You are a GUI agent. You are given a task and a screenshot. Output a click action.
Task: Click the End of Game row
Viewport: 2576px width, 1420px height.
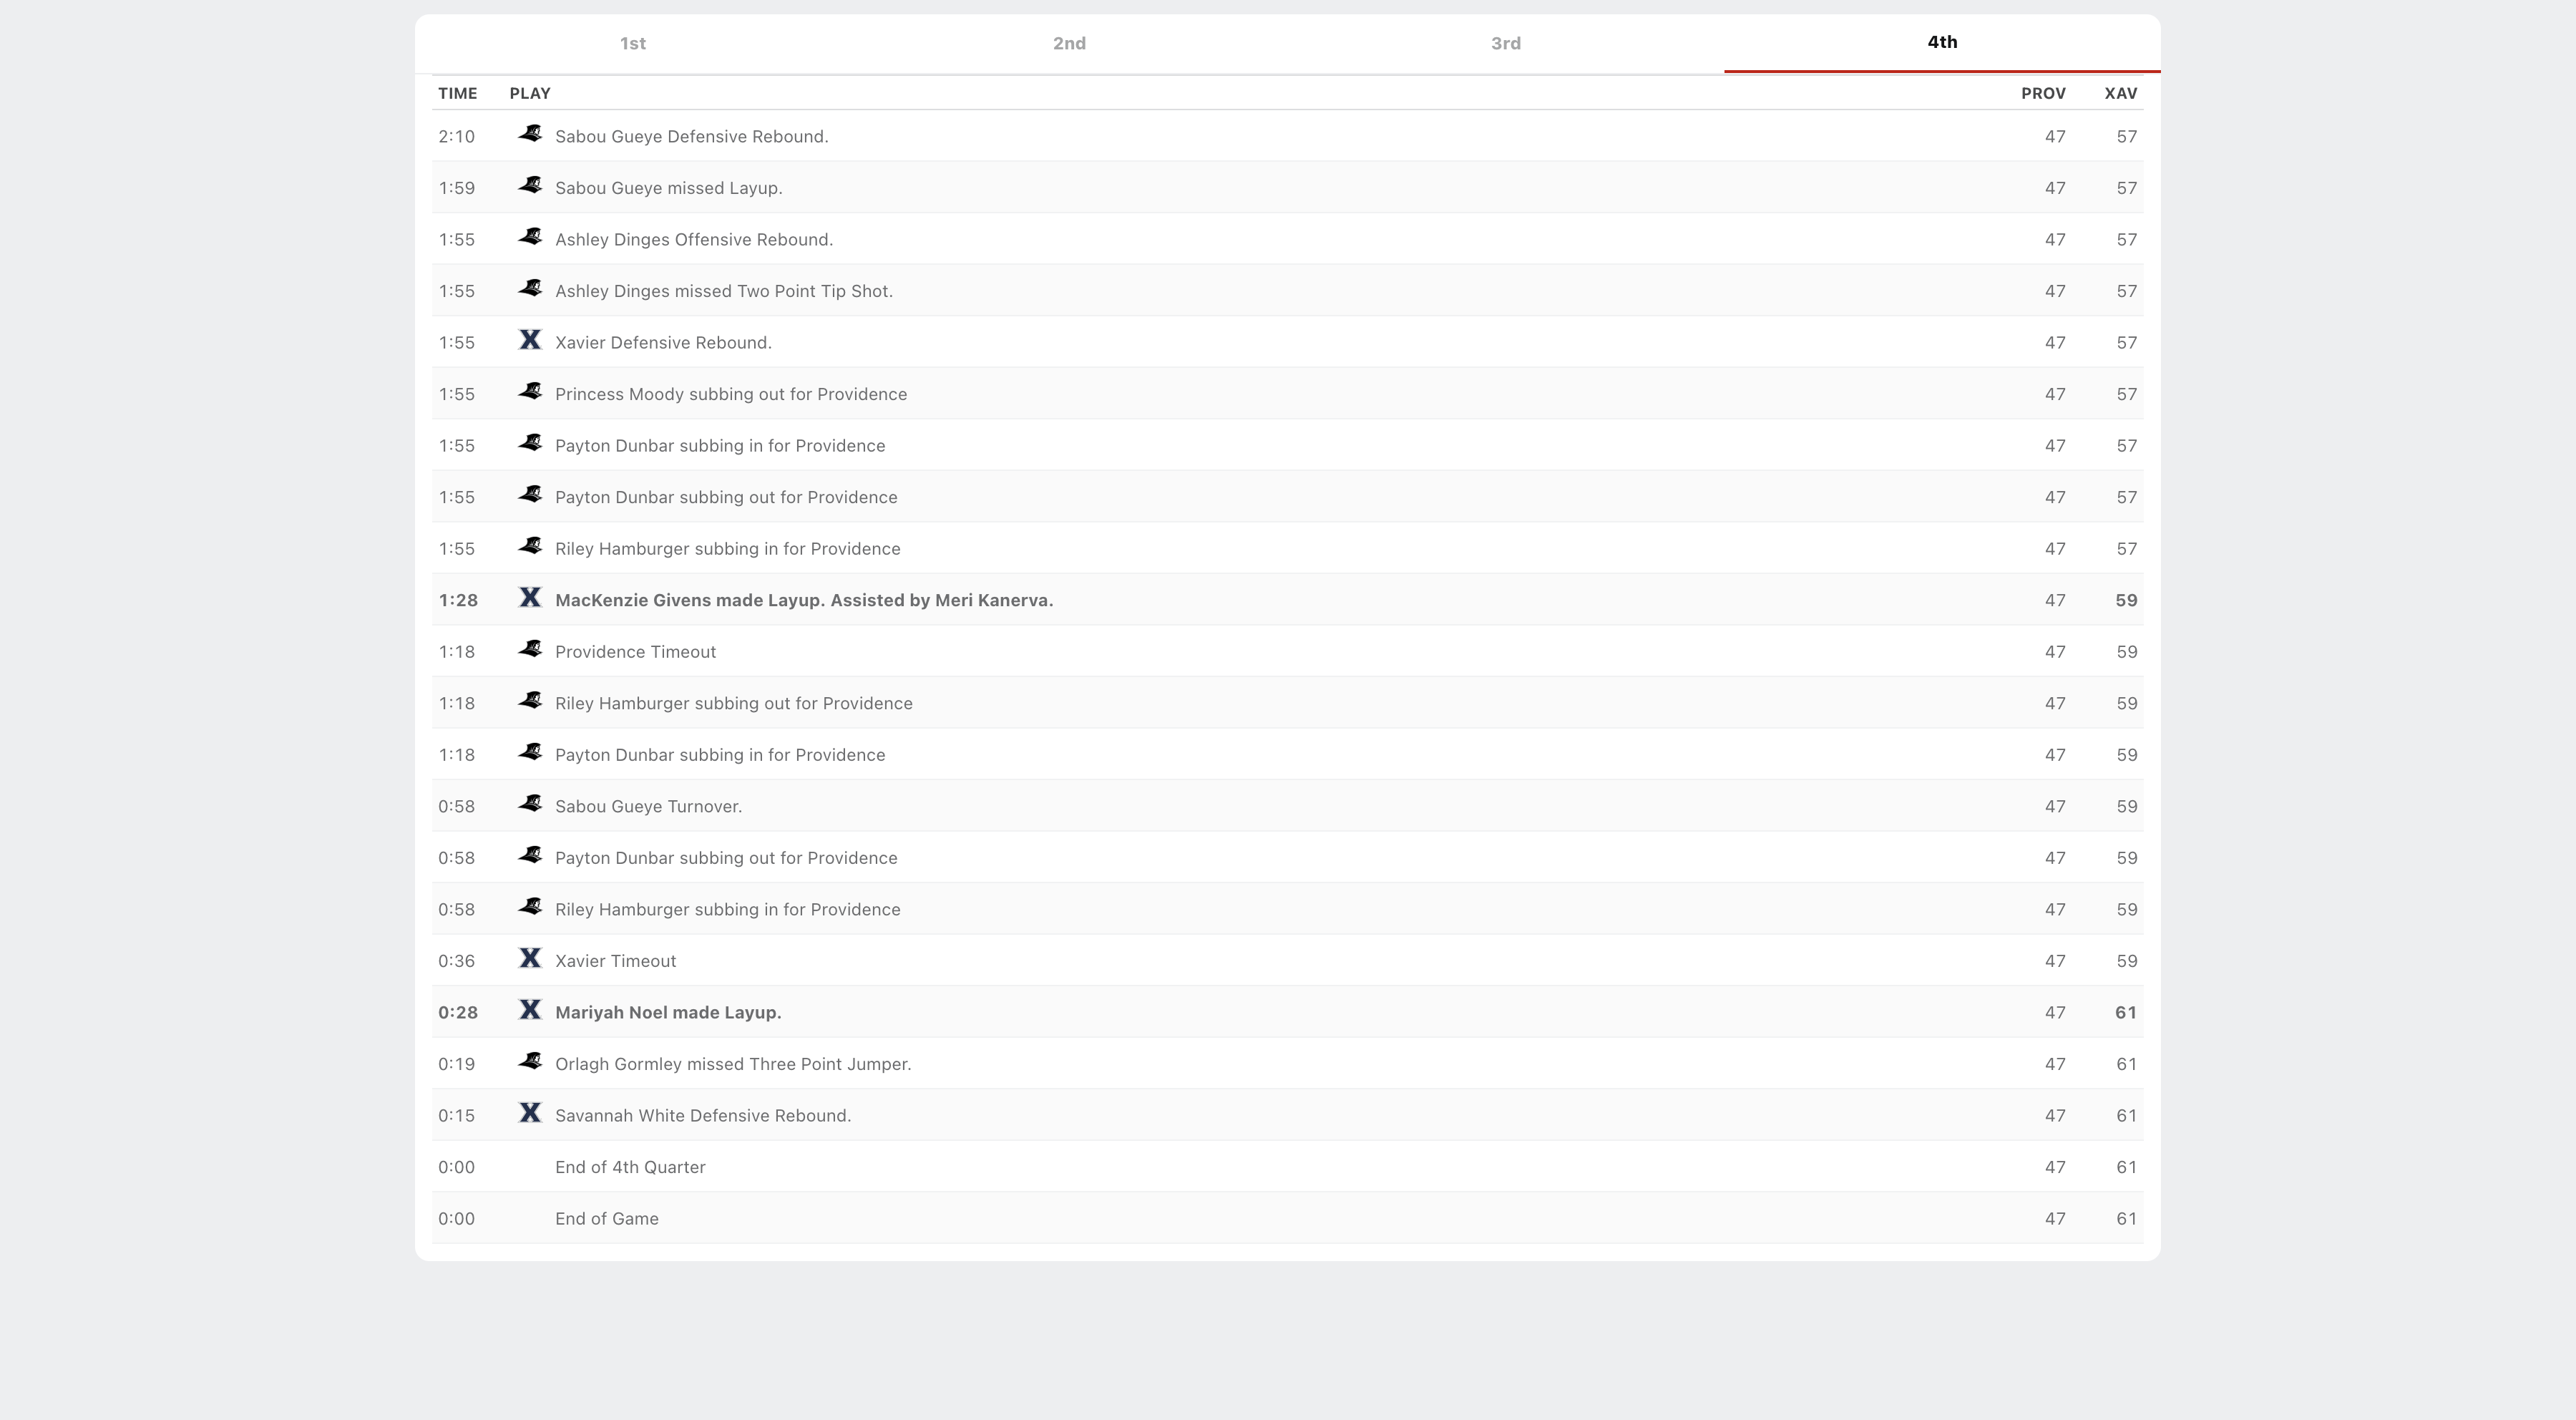[606, 1218]
